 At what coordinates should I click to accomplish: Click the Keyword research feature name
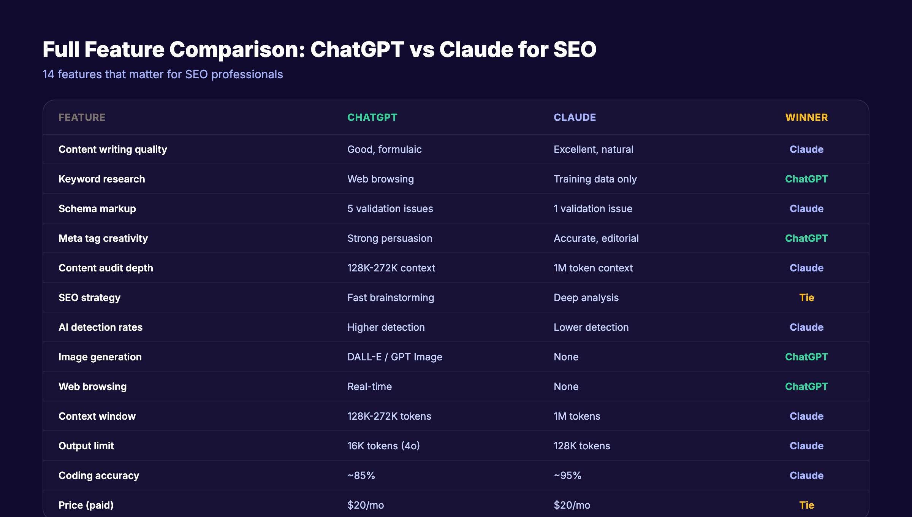click(x=101, y=179)
